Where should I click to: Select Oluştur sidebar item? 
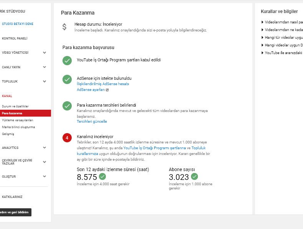[9, 176]
